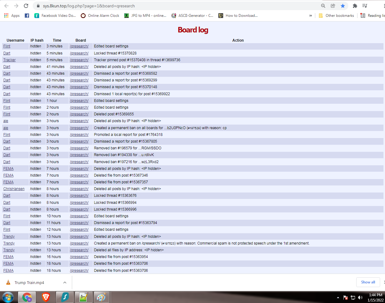Open Flint link beside Promoted a local report
Image resolution: width=385 pixels, height=303 pixels.
(x=7, y=135)
